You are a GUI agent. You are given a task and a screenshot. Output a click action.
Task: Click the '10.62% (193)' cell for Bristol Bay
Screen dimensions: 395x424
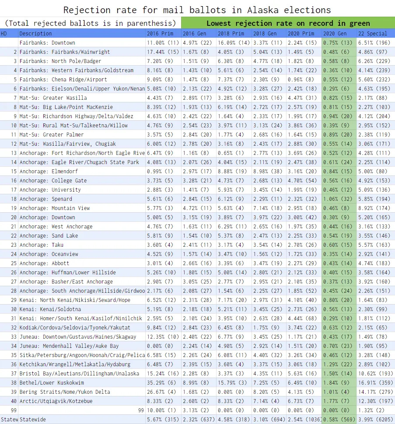click(376, 374)
